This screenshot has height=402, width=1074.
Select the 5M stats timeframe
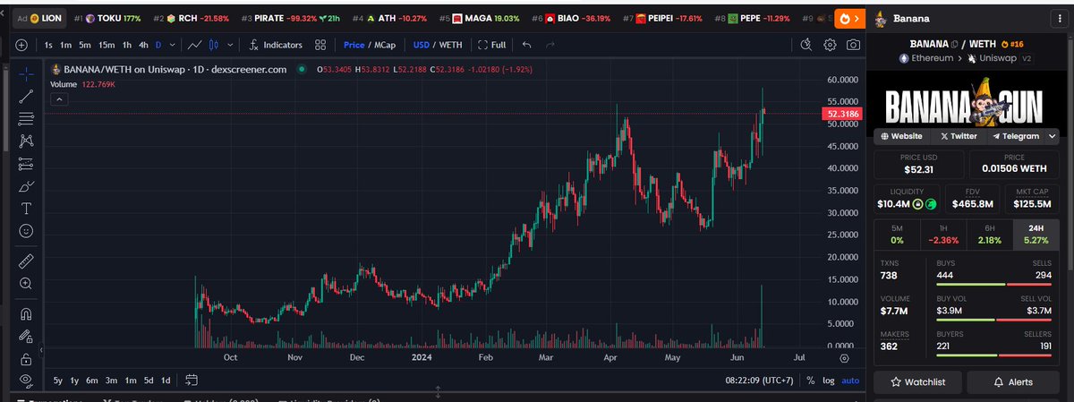[x=897, y=235]
